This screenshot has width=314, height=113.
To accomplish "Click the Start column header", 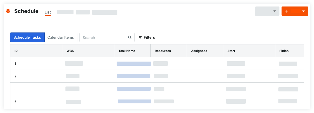I will click(x=231, y=51).
